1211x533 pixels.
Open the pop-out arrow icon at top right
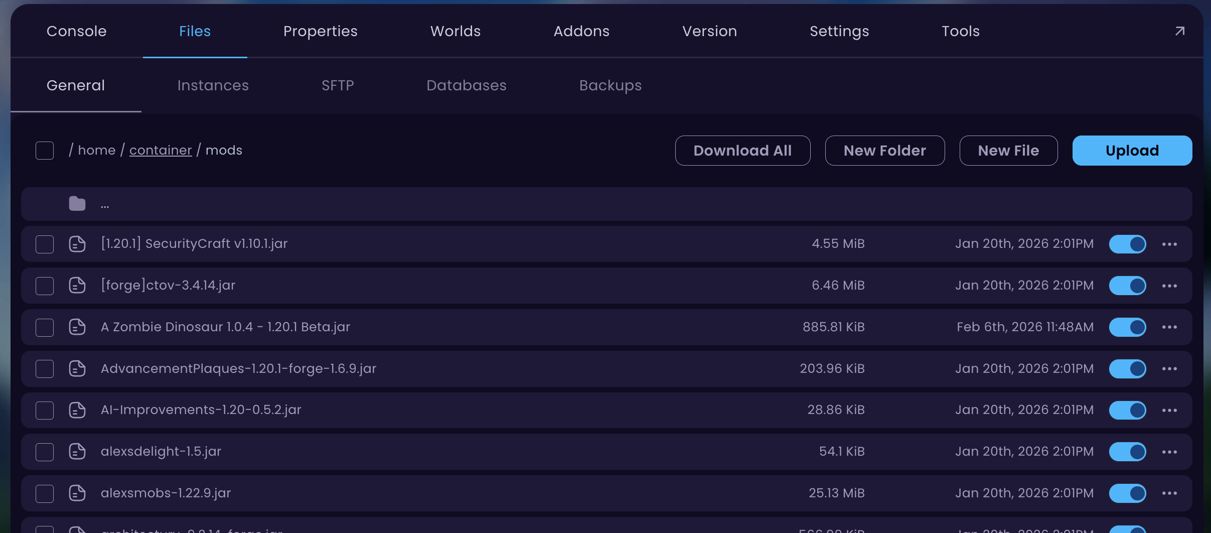(x=1180, y=31)
